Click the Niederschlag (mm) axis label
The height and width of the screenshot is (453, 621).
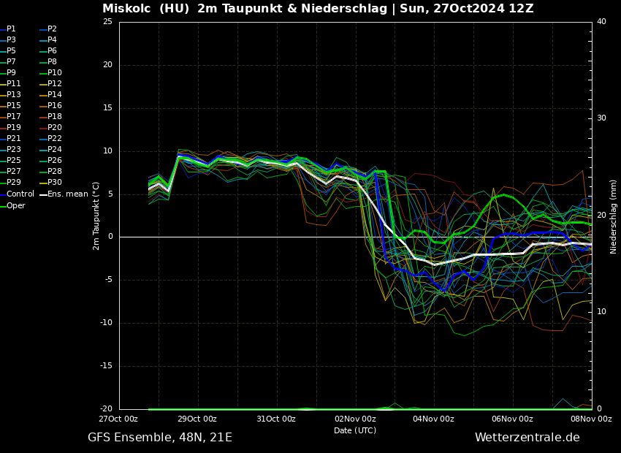click(614, 216)
